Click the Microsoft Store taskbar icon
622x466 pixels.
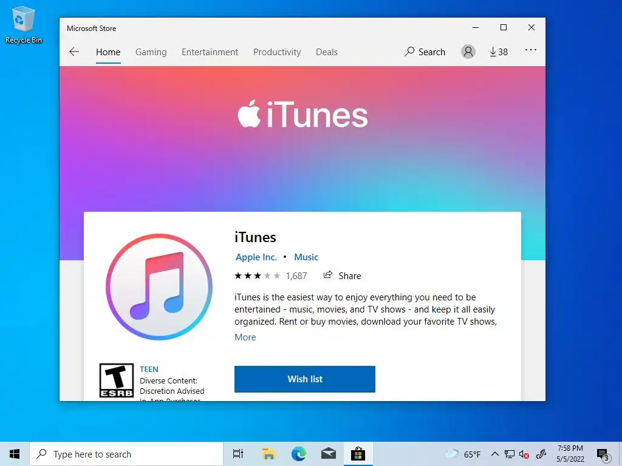[x=358, y=454]
